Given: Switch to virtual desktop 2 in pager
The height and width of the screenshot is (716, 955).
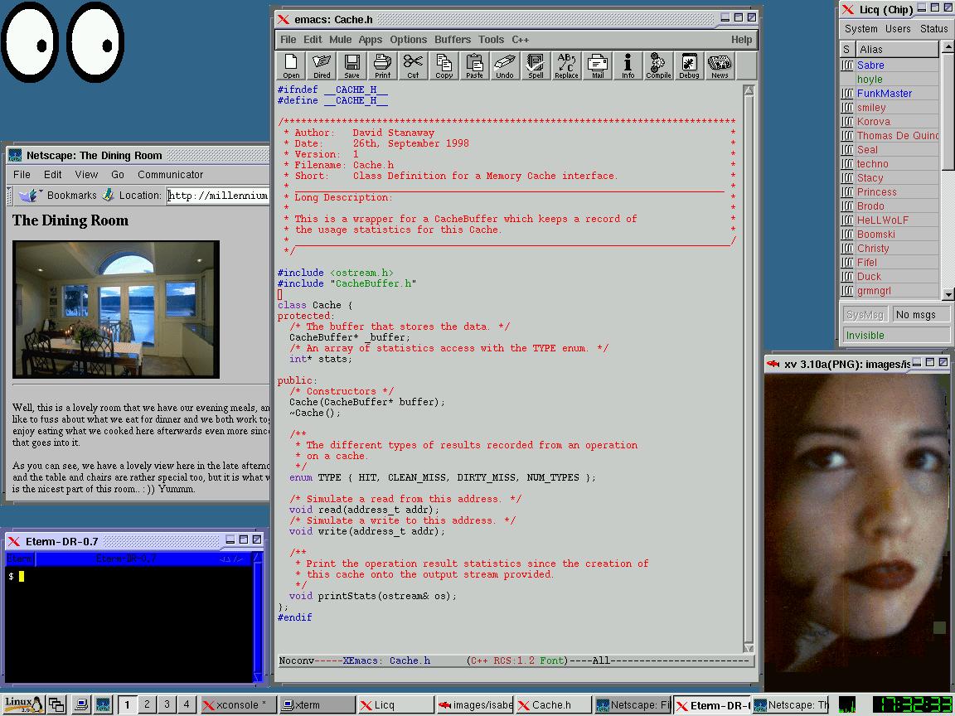Looking at the screenshot, I should point(147,704).
